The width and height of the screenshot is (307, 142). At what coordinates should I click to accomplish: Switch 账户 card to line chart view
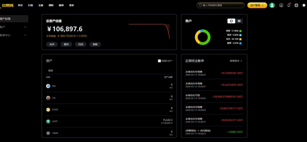[x=239, y=21]
